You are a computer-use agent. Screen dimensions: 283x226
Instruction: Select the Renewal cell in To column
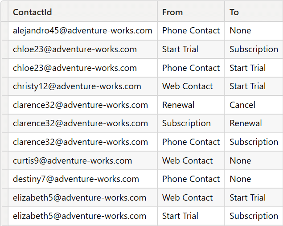[x=254, y=123]
